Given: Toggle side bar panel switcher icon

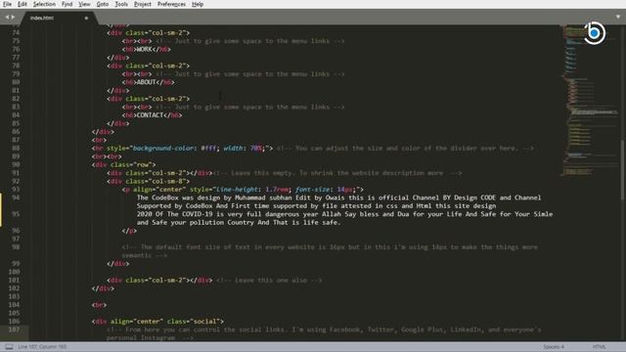Looking at the screenshot, I should click(x=9, y=347).
